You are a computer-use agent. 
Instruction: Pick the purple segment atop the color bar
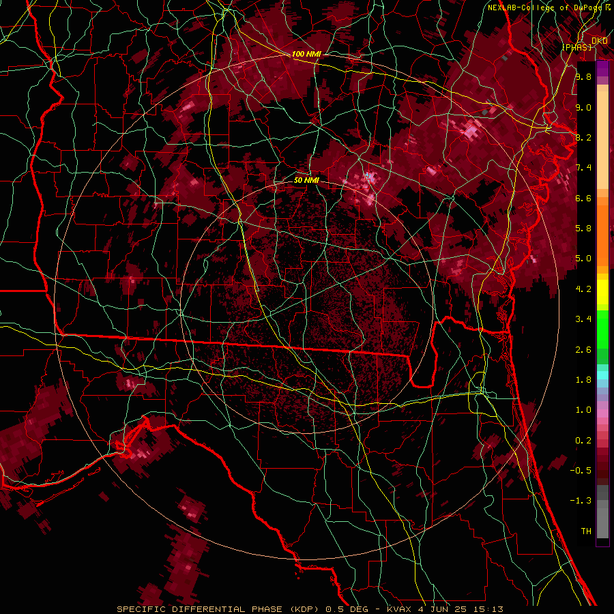pyautogui.click(x=602, y=68)
